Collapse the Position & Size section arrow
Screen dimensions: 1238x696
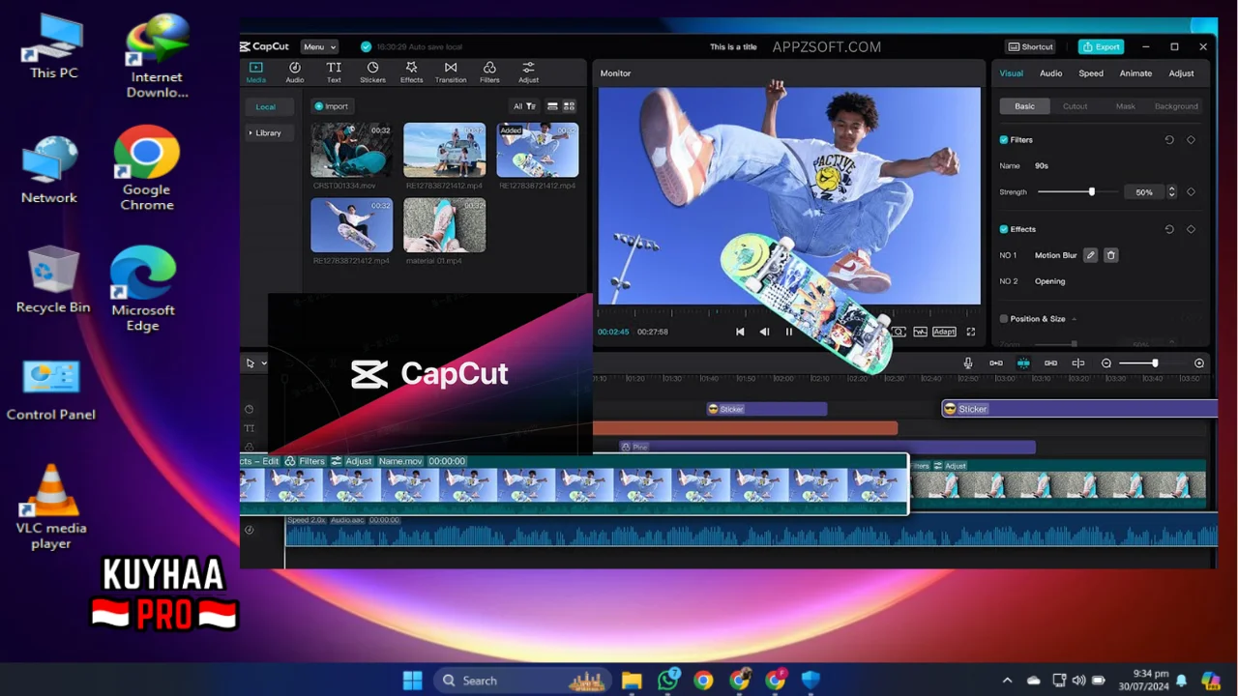1074,319
